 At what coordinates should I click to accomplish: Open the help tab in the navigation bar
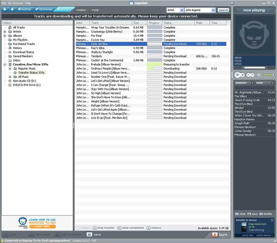(x=95, y=10)
